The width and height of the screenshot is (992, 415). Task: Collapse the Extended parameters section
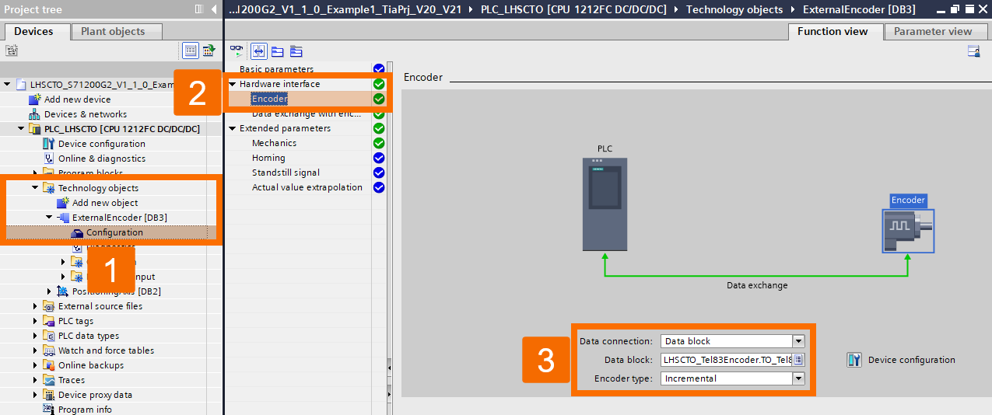[233, 128]
